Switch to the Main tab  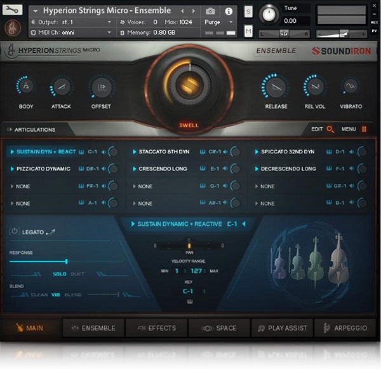tap(30, 328)
